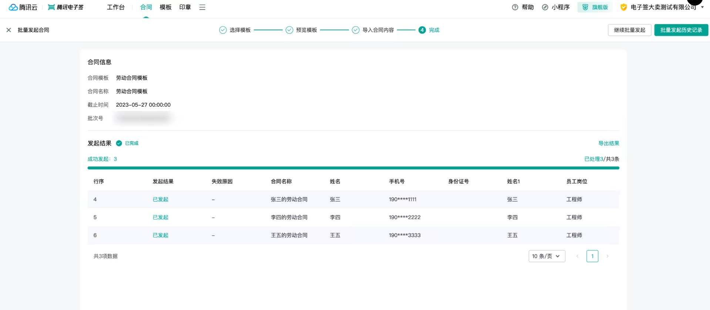This screenshot has height=310, width=710.
Task: Click 电子签大卖测试有限公司 account name
Action: click(x=663, y=7)
